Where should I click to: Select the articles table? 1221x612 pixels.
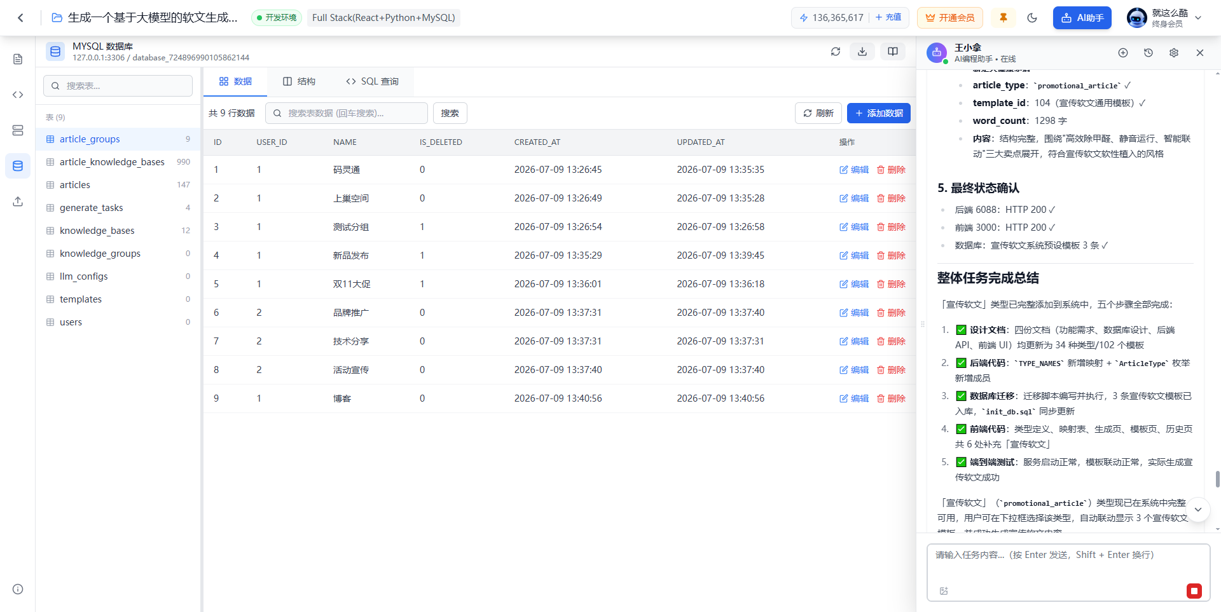click(118, 185)
